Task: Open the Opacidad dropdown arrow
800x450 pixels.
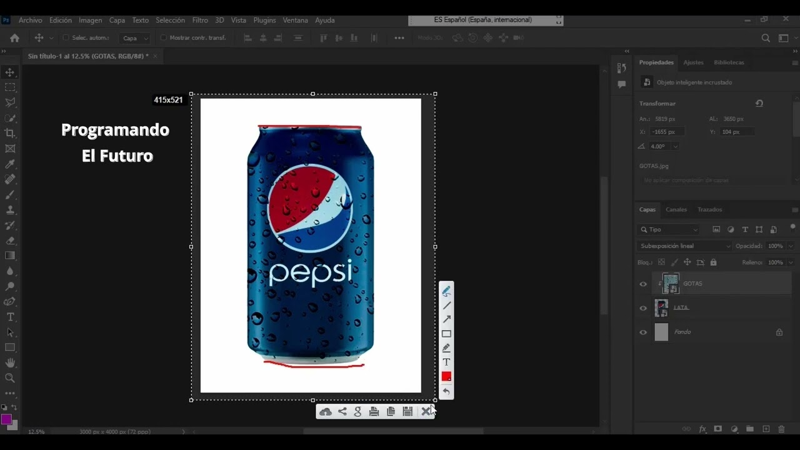Action: (791, 246)
